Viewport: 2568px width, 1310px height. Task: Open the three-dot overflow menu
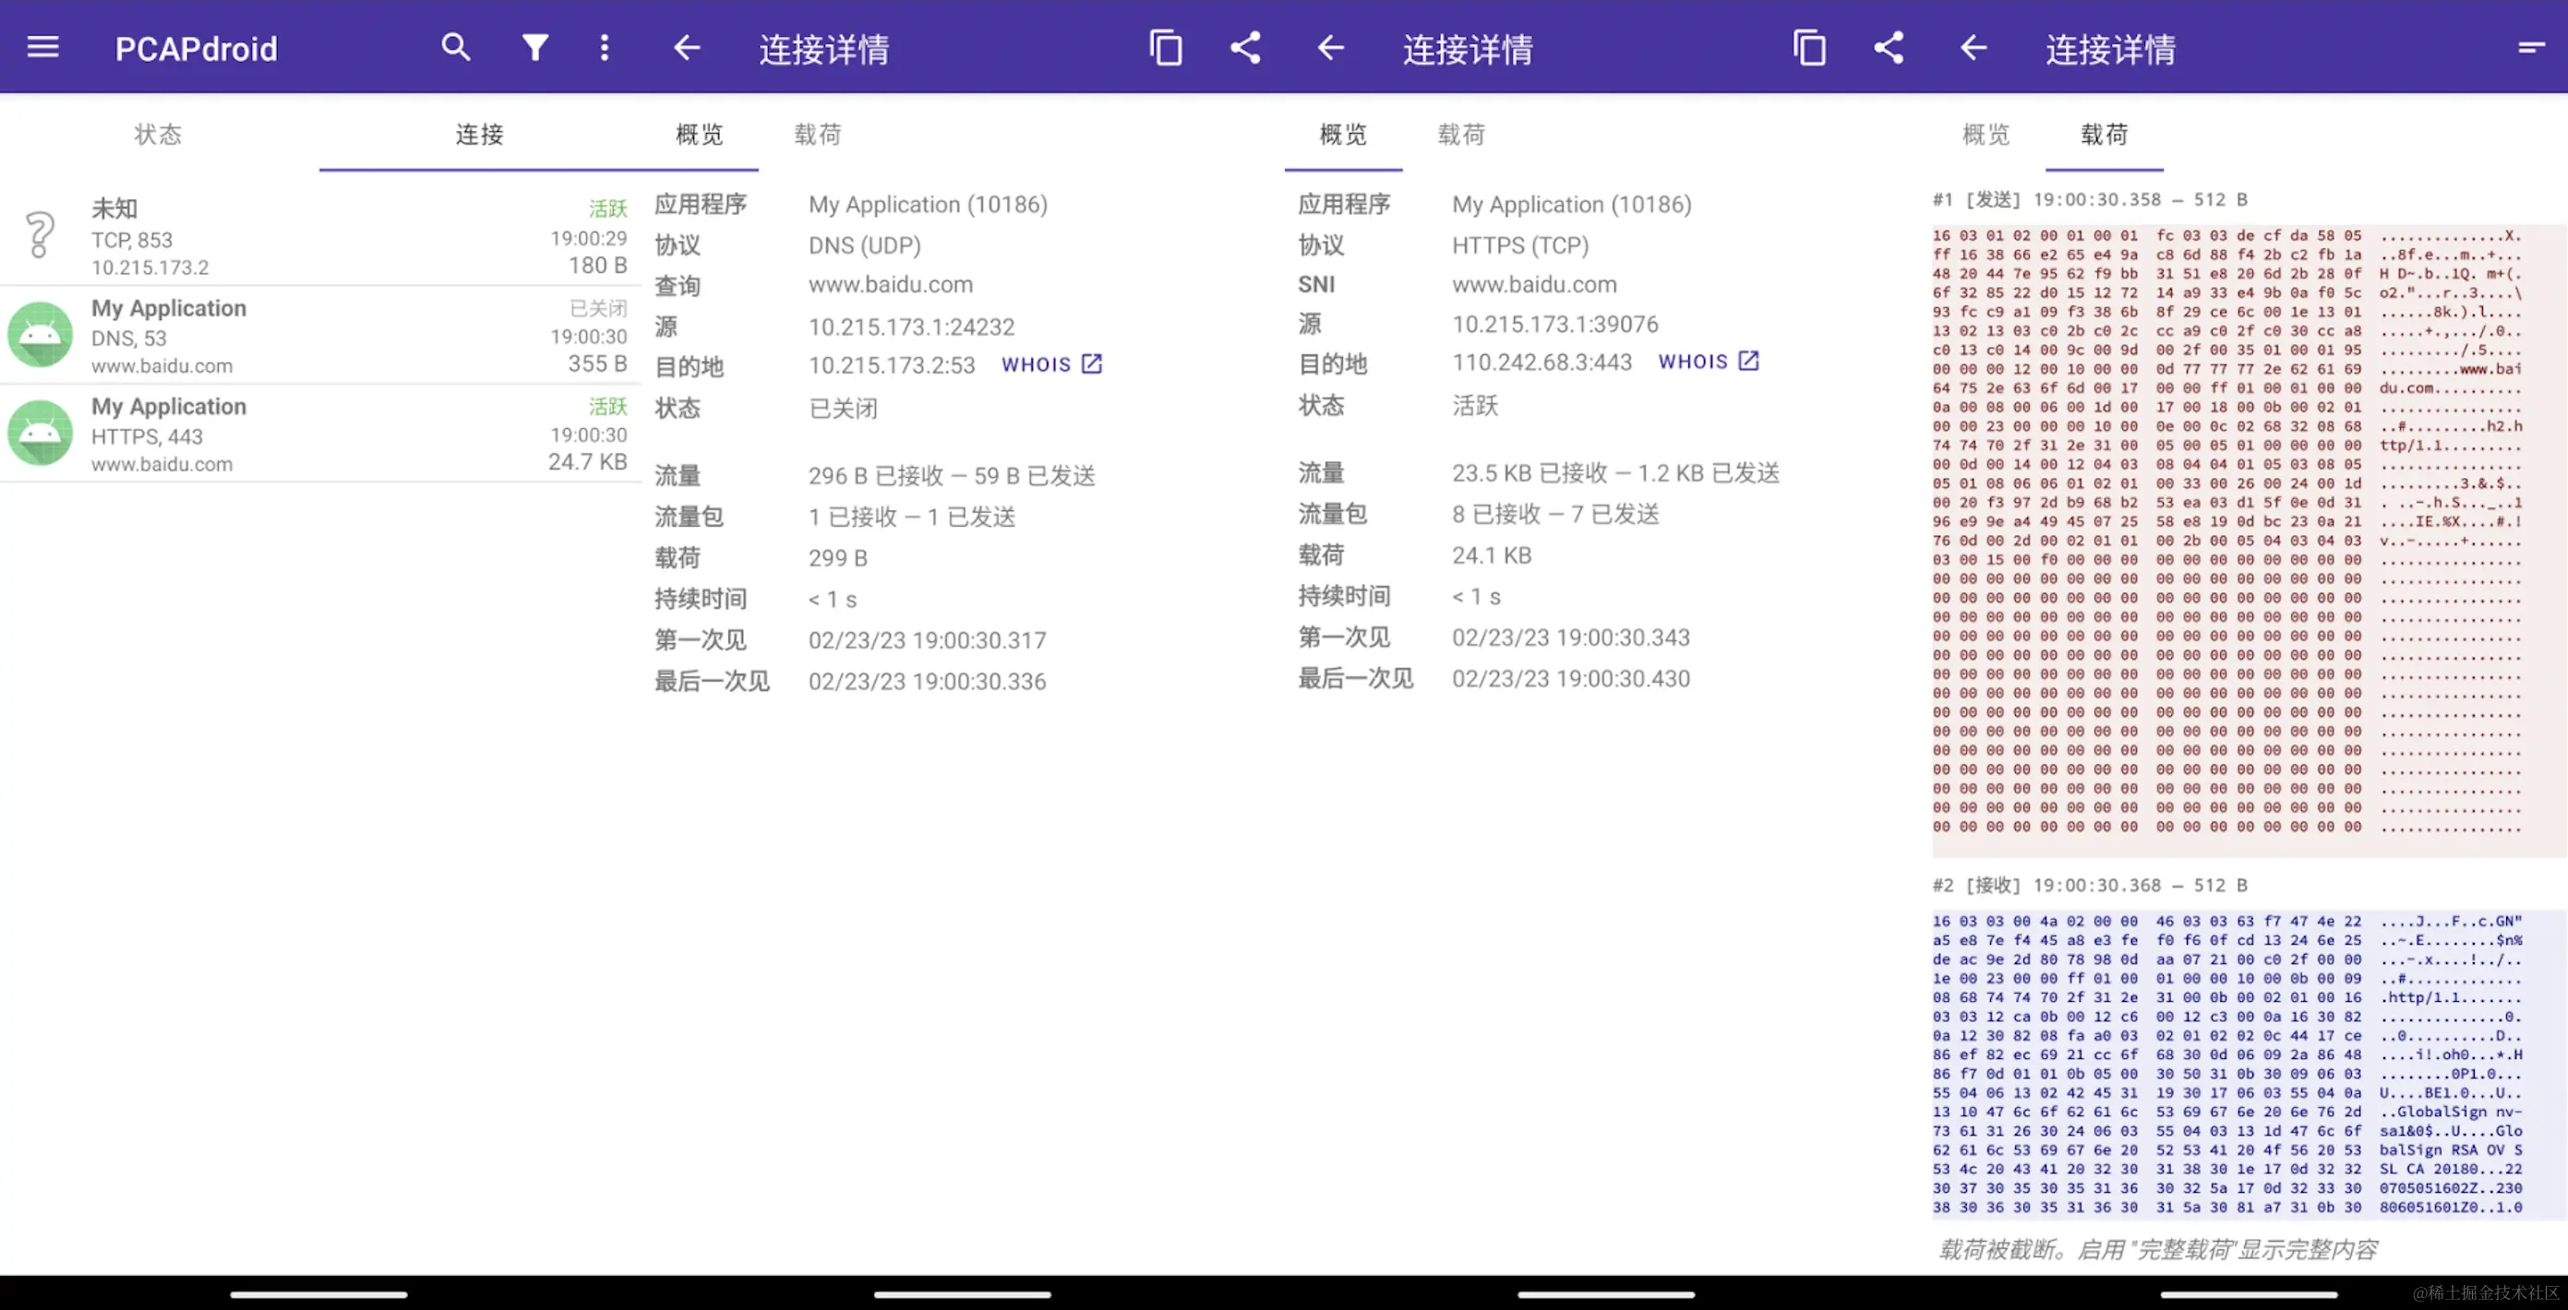(x=604, y=48)
